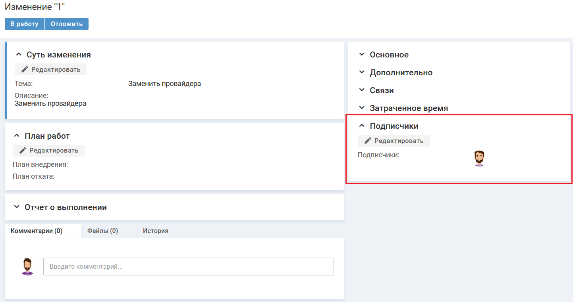Collapse the План работ section
This screenshot has height=302, width=573.
17,136
